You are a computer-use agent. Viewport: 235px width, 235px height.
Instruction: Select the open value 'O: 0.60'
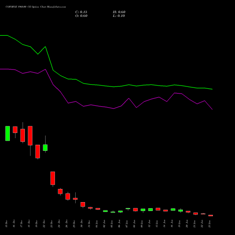pyautogui.click(x=81, y=16)
